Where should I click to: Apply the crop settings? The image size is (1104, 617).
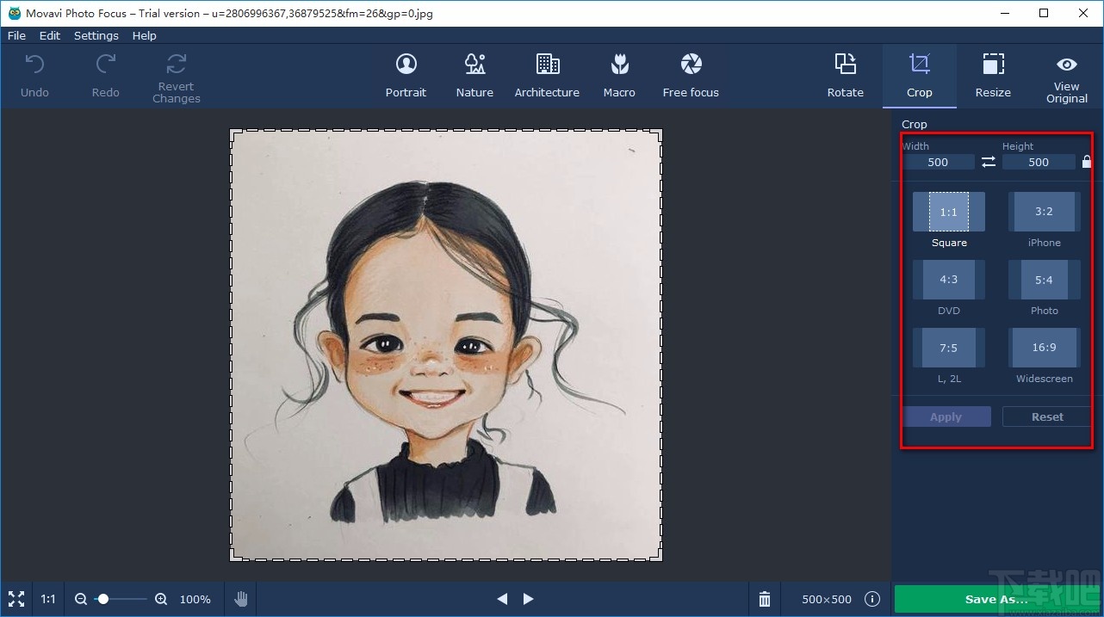pos(946,416)
